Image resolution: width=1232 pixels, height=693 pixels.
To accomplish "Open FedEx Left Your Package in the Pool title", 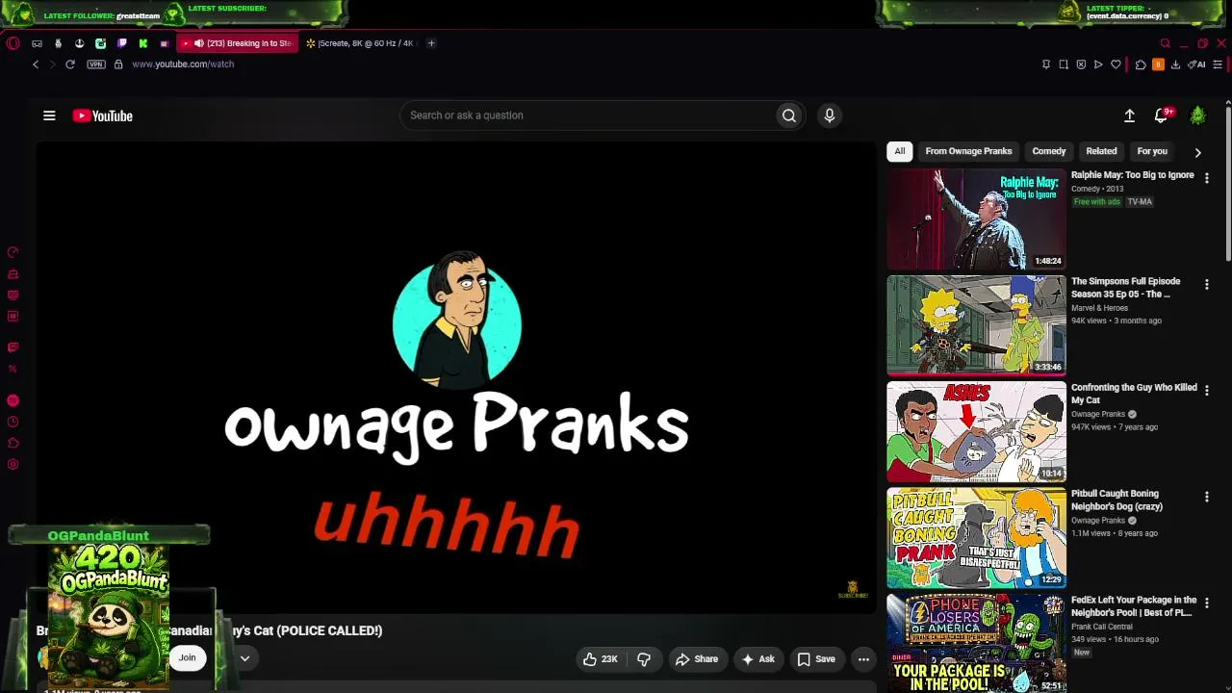I will click(x=1134, y=605).
